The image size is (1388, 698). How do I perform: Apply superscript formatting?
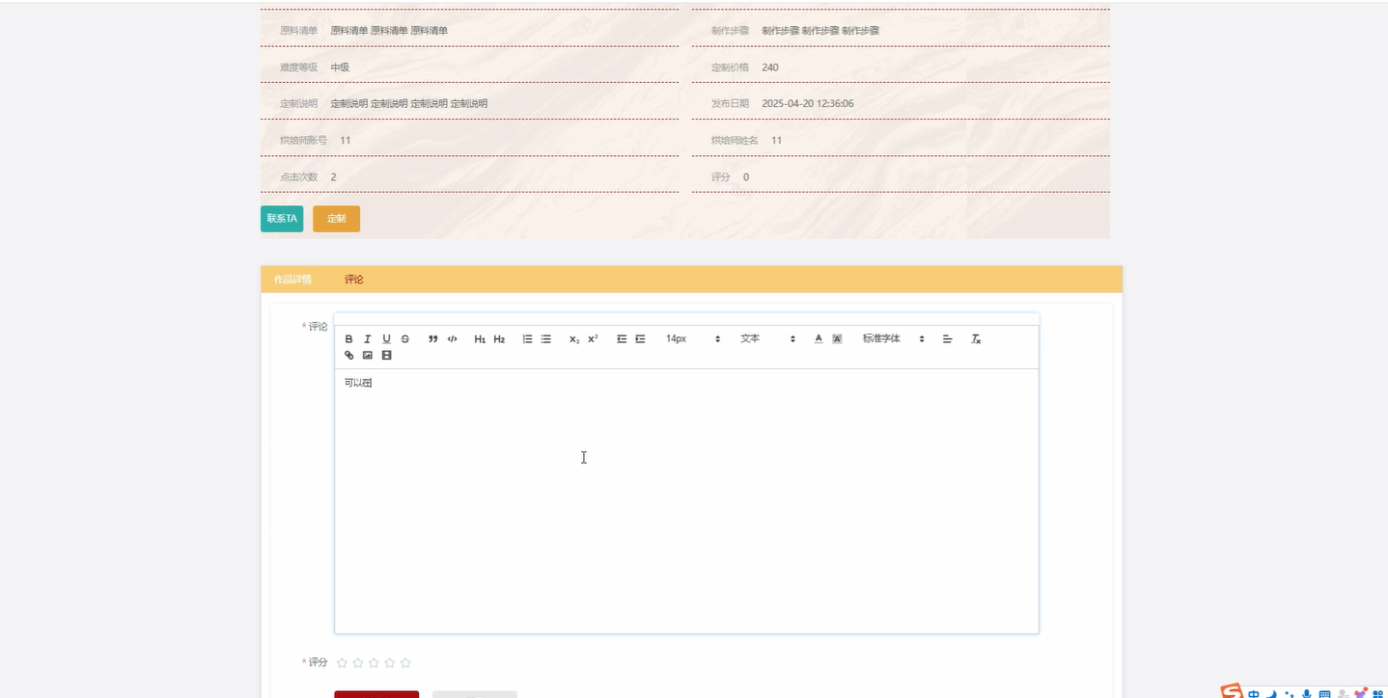coord(593,339)
